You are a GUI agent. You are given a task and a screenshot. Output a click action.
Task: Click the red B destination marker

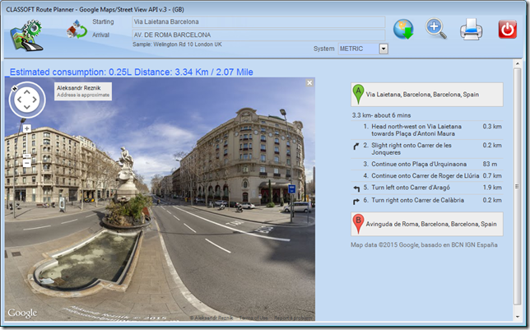(358, 224)
